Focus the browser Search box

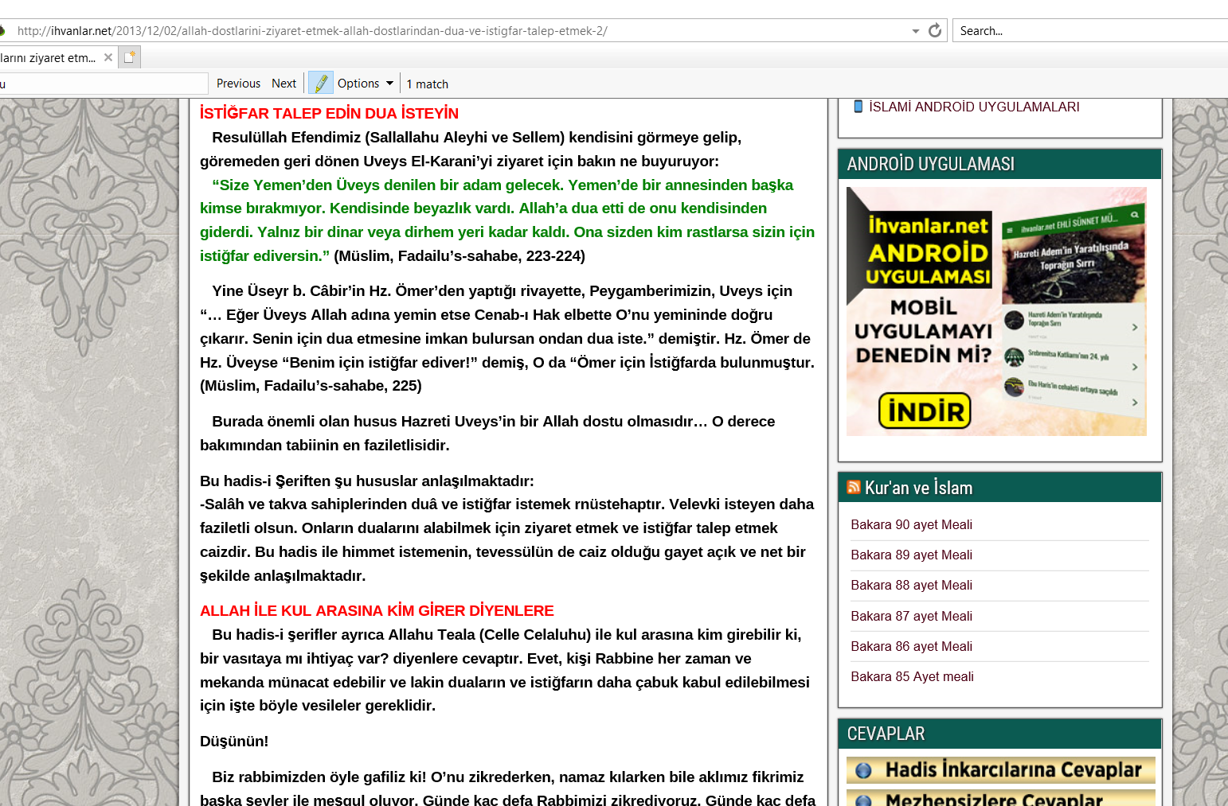click(1091, 31)
